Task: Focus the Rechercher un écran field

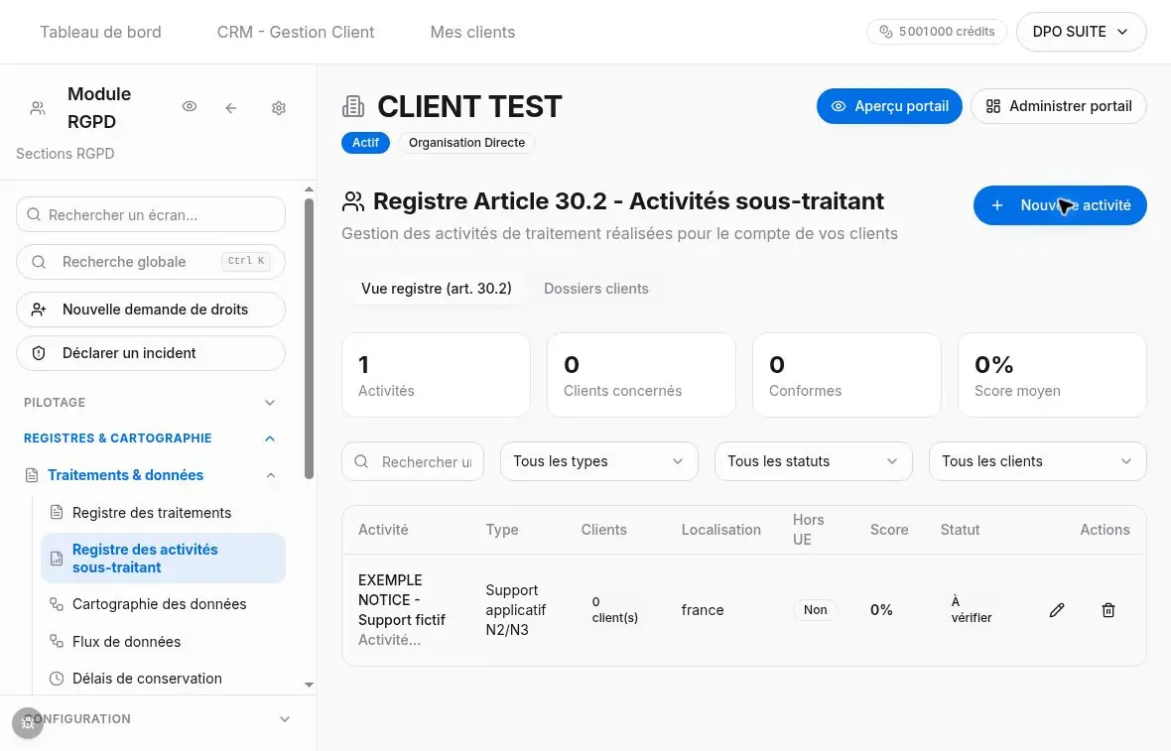Action: pyautogui.click(x=151, y=215)
